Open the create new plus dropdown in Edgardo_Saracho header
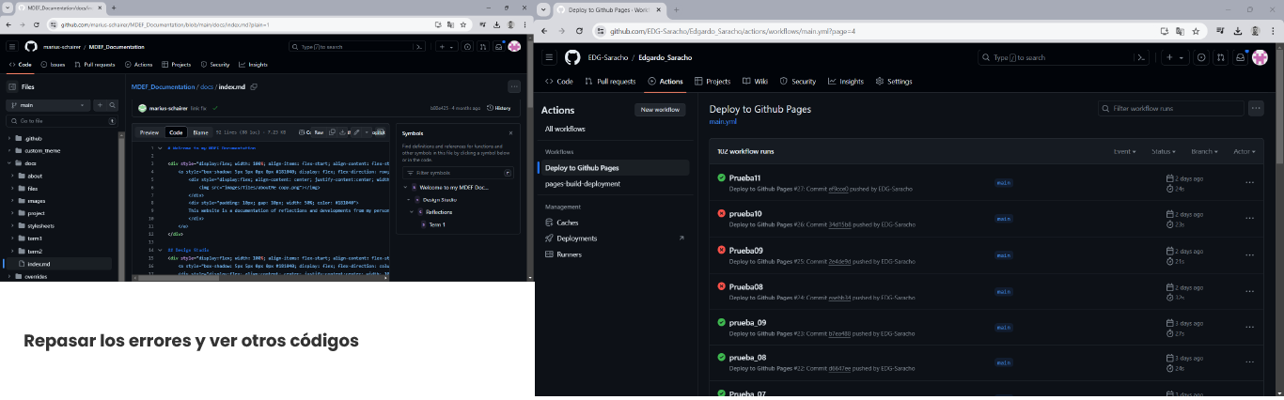The width and height of the screenshot is (1284, 400). coord(1175,57)
